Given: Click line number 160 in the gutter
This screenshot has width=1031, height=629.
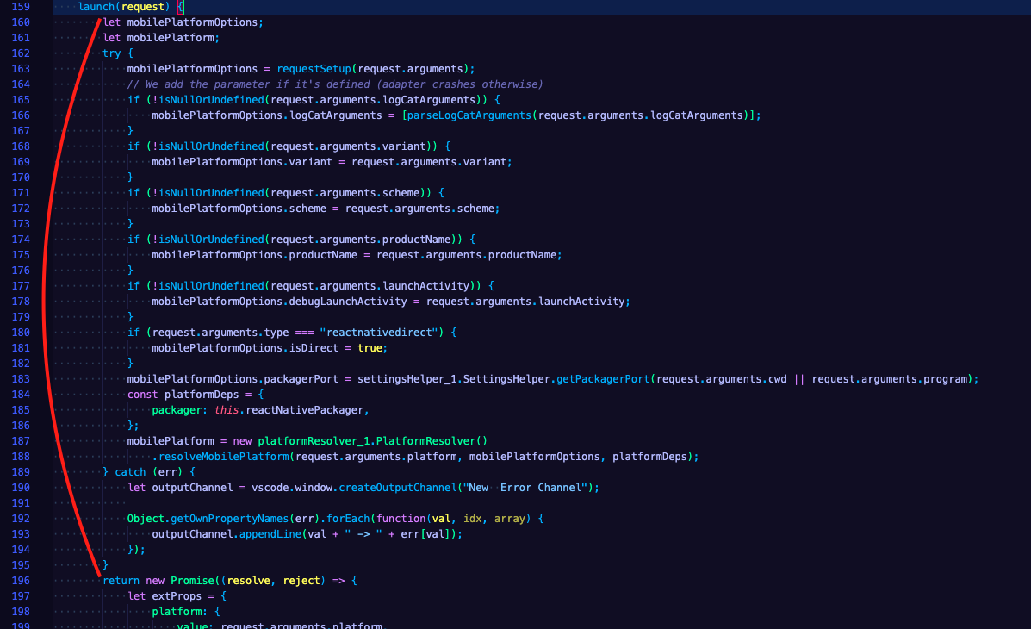Looking at the screenshot, I should coord(21,22).
